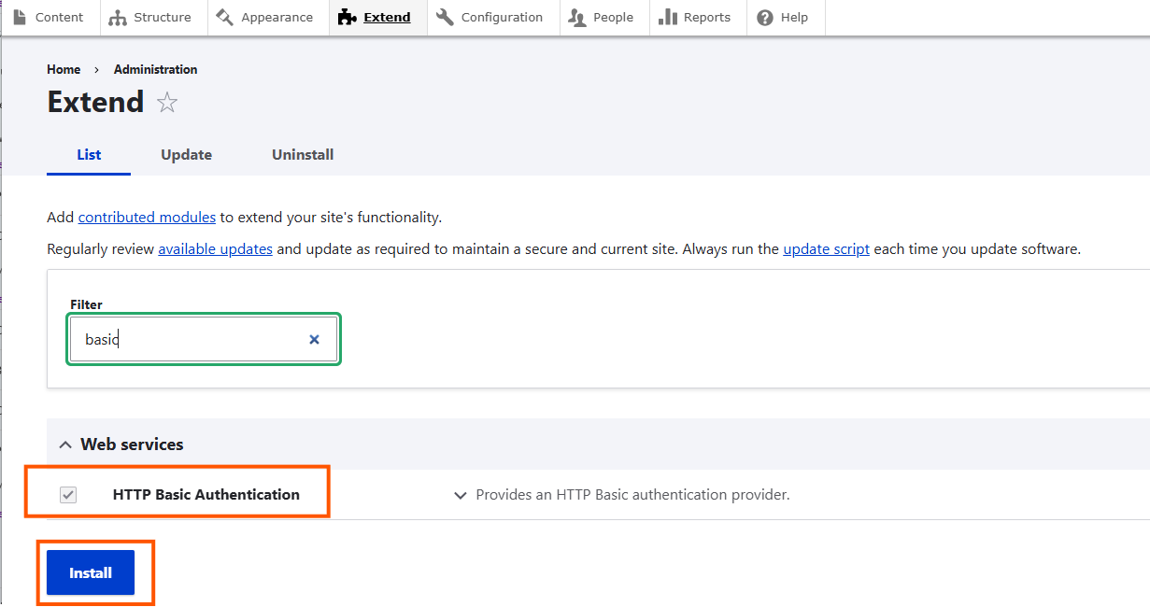Click the Help question mark icon
Viewport: 1150px width, 607px height.
pos(765,18)
